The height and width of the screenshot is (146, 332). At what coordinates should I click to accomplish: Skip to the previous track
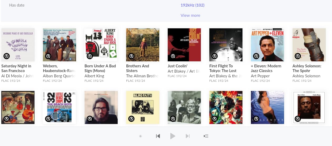pos(158,136)
